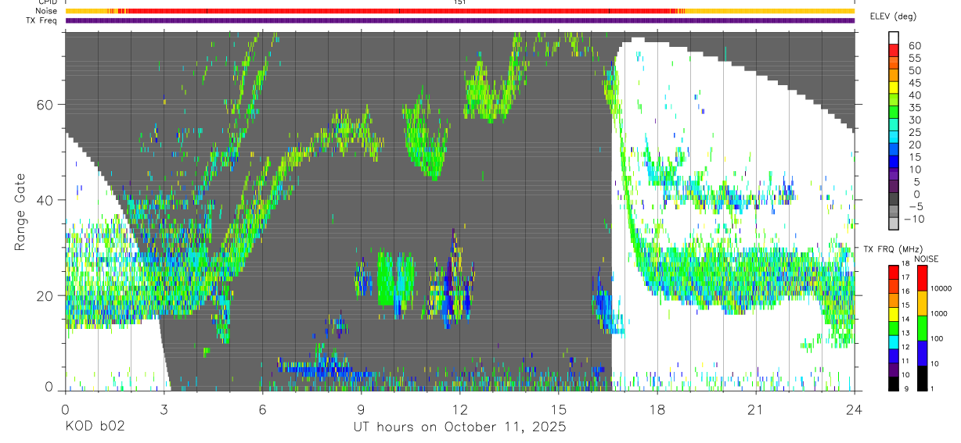Pick the red segment of the ELEV colorbar
Viewport: 961px width, 443px height.
[894, 50]
